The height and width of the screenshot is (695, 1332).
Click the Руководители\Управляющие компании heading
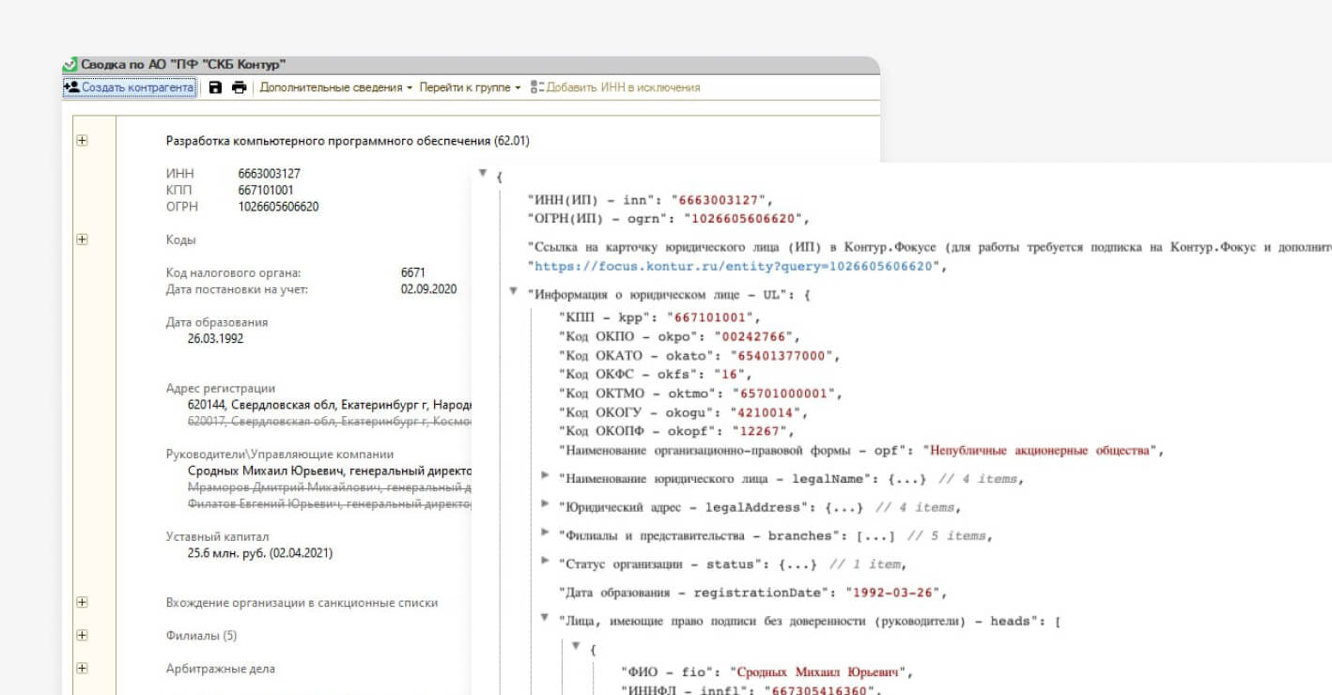click(279, 454)
